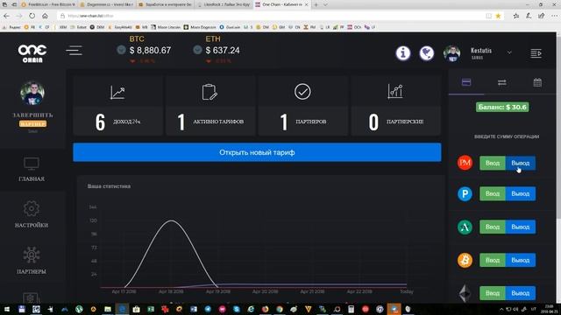Click Вывод for Bitcoin
561x315 pixels.
click(521, 260)
